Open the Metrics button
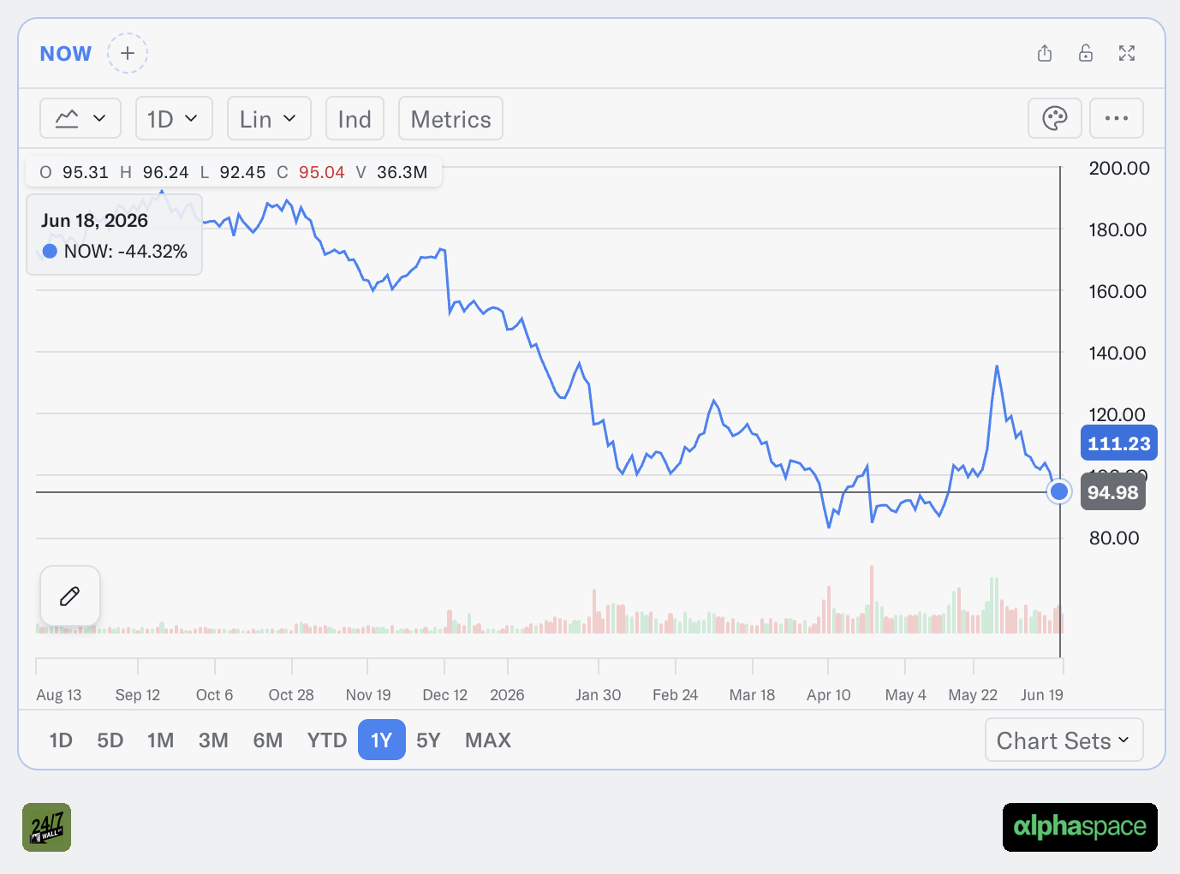This screenshot has width=1180, height=874. click(450, 118)
